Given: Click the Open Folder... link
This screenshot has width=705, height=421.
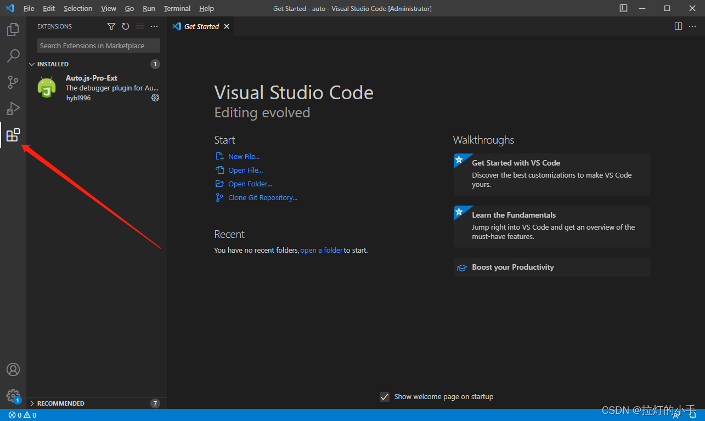Looking at the screenshot, I should click(x=250, y=184).
